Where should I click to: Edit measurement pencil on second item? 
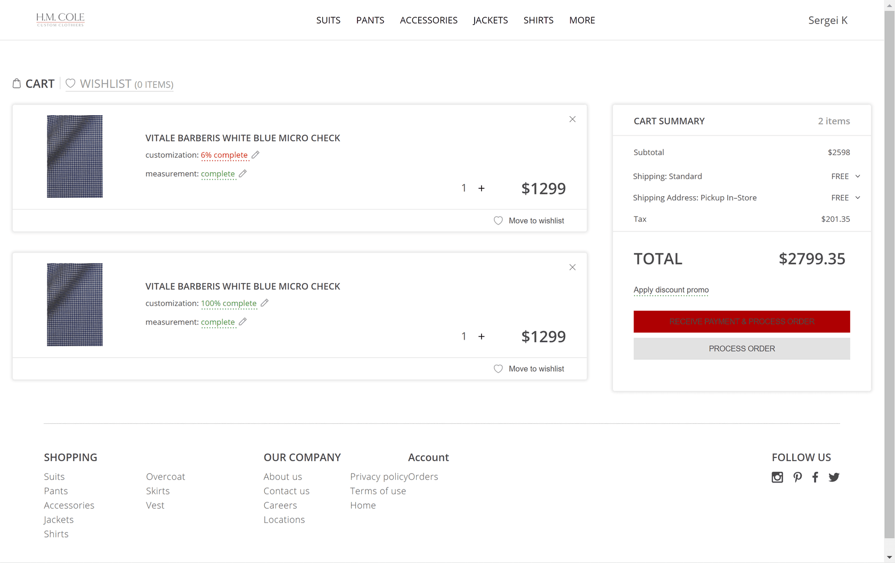click(x=243, y=321)
